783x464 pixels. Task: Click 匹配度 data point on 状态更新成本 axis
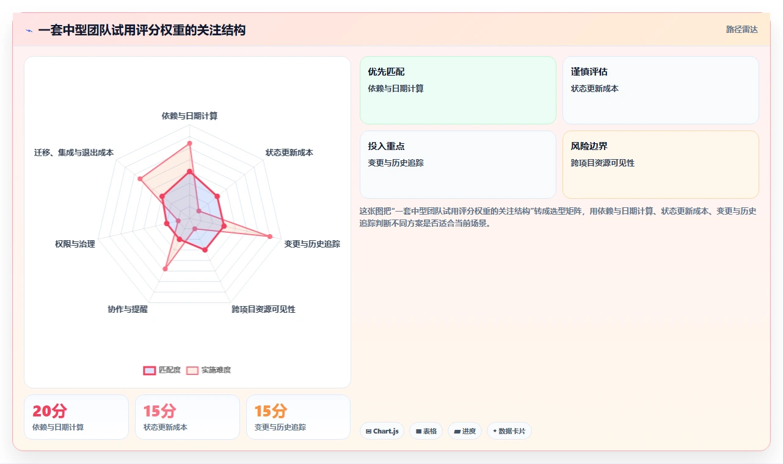pyautogui.click(x=217, y=196)
